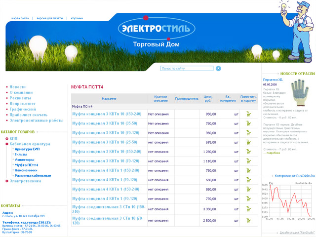Viewport: 316px width, 237px height.
Task: Click cart icon for the 3 350,00 item
Action: coord(248,209)
